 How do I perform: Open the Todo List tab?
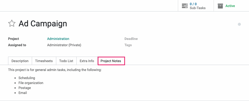click(x=66, y=61)
